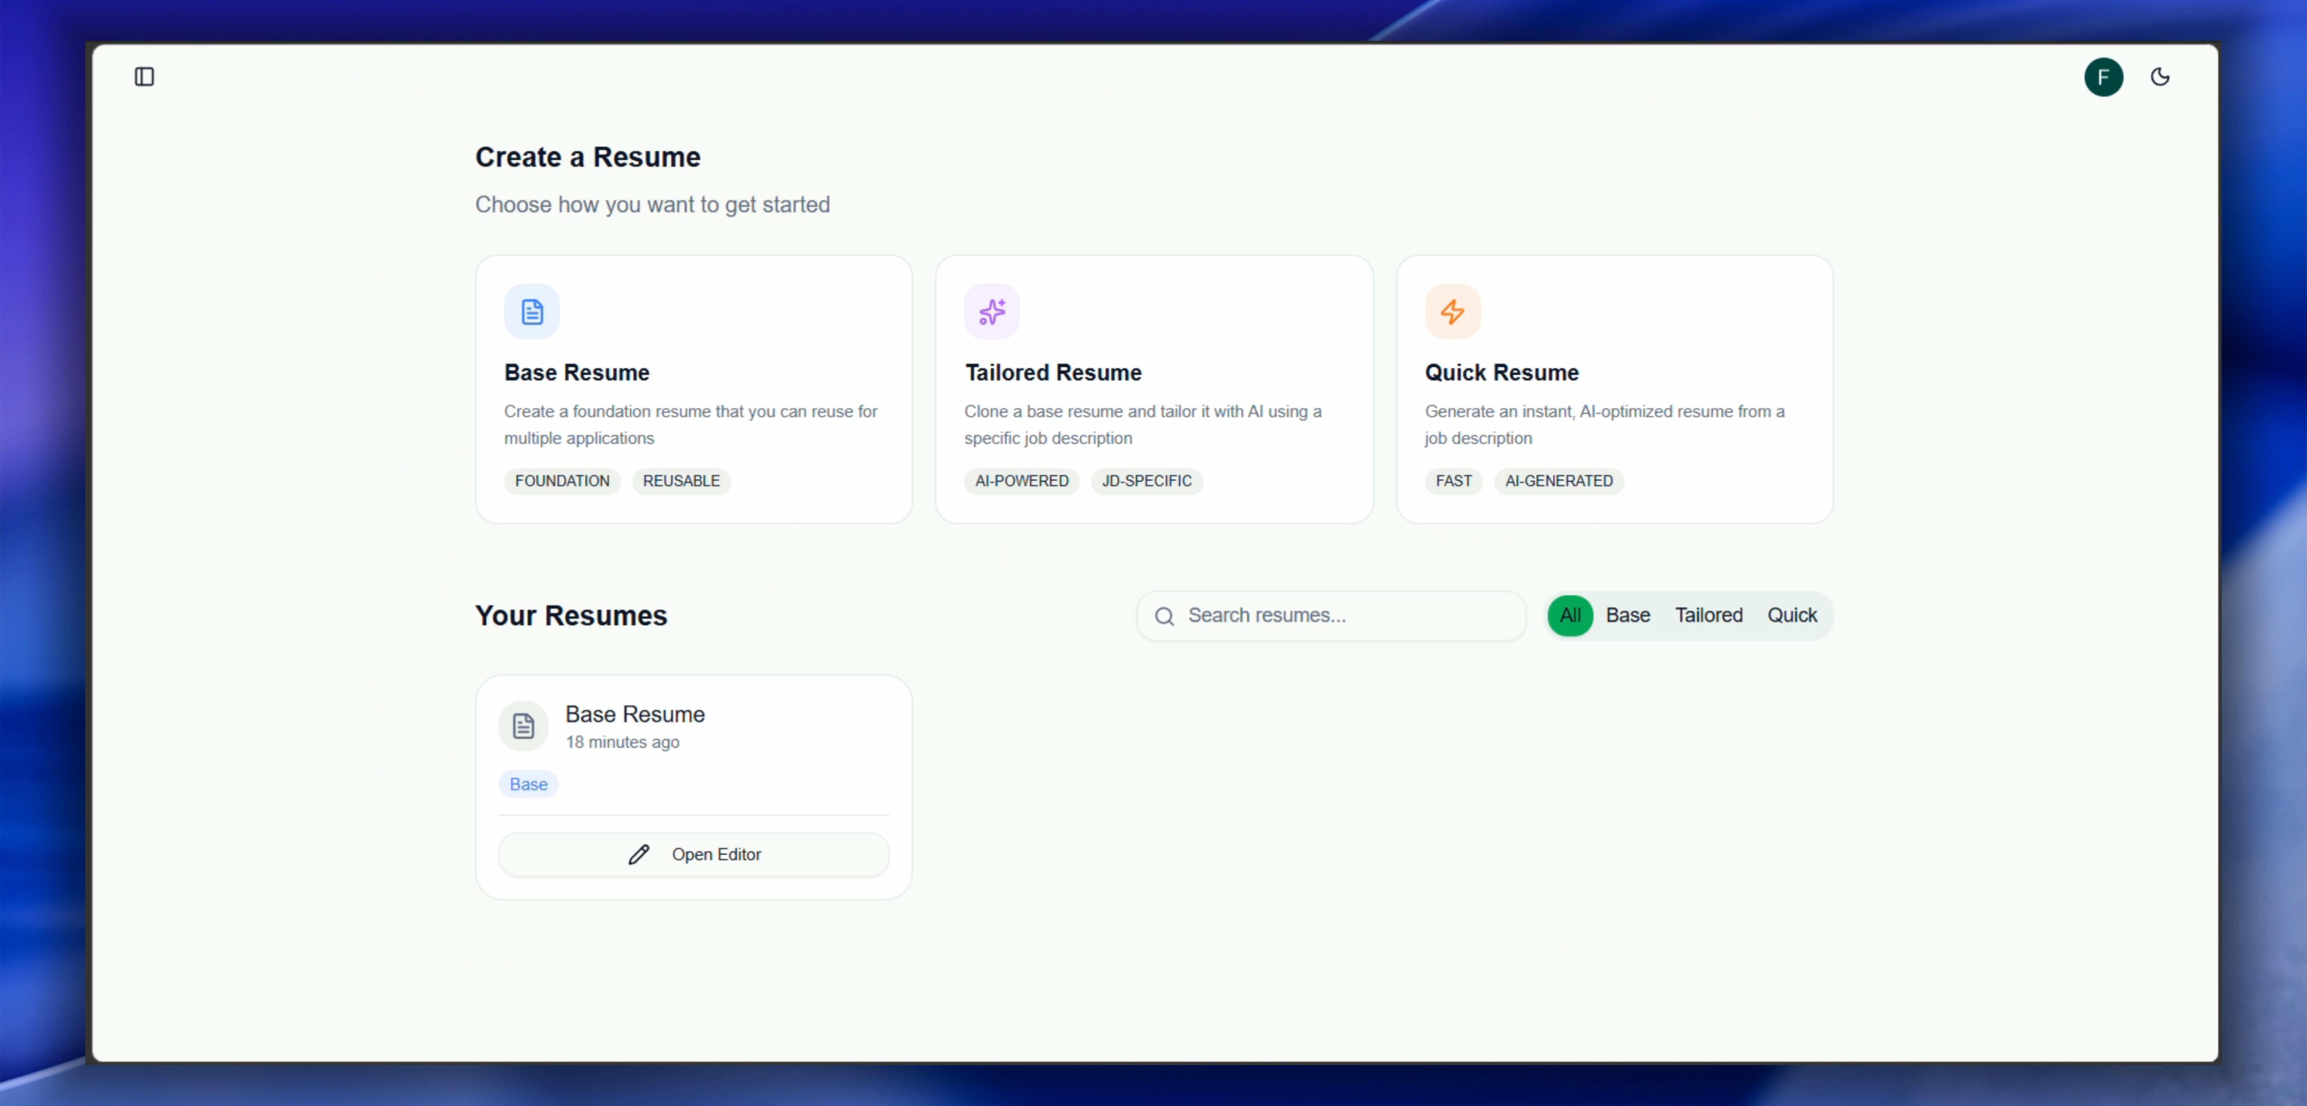Open the user avatar 'F' menu

[x=2103, y=77]
